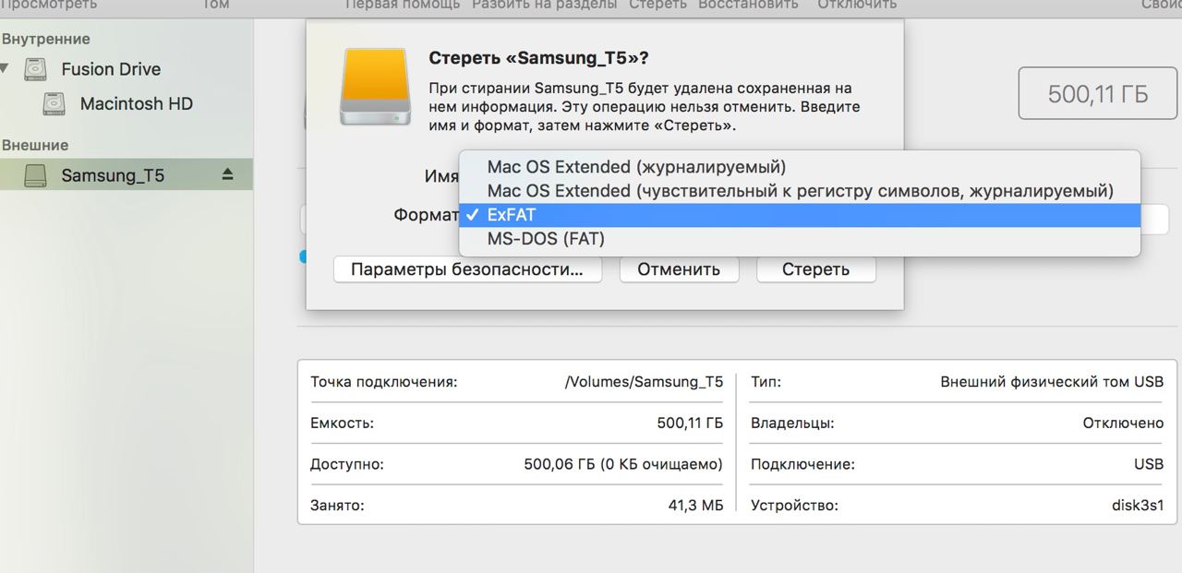
Task: Click the Владельцы Отключено value
Action: (x=1123, y=423)
